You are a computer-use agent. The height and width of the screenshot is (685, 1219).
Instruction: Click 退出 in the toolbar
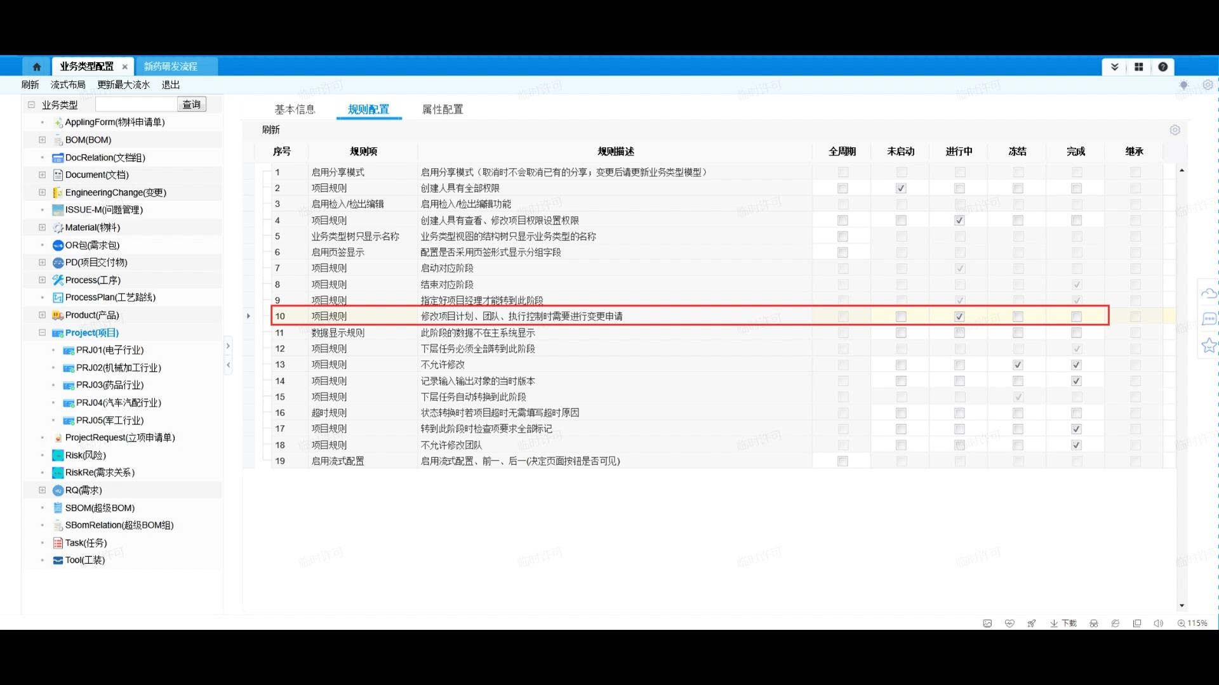pyautogui.click(x=171, y=85)
